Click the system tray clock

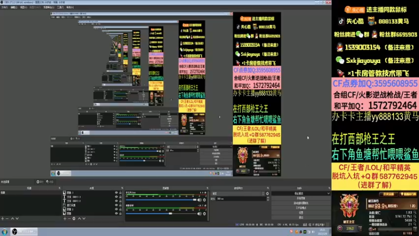pyautogui.click(x=323, y=232)
